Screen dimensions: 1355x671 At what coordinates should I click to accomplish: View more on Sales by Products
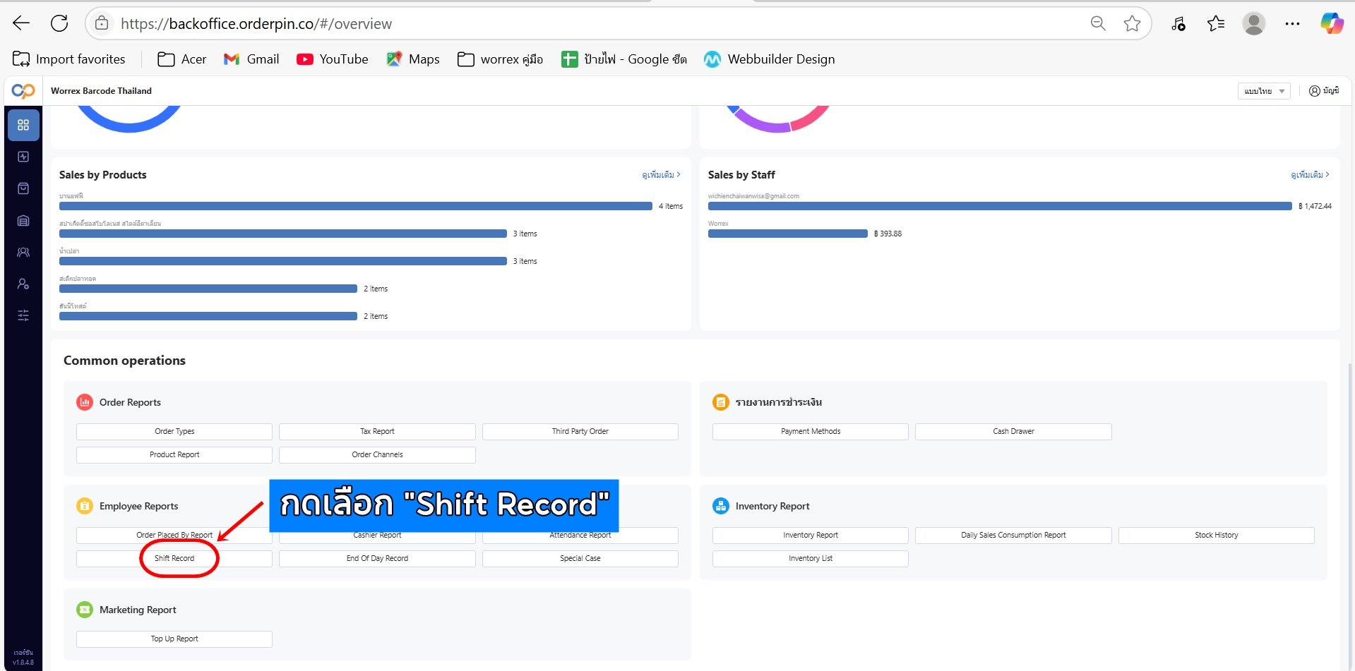point(661,174)
